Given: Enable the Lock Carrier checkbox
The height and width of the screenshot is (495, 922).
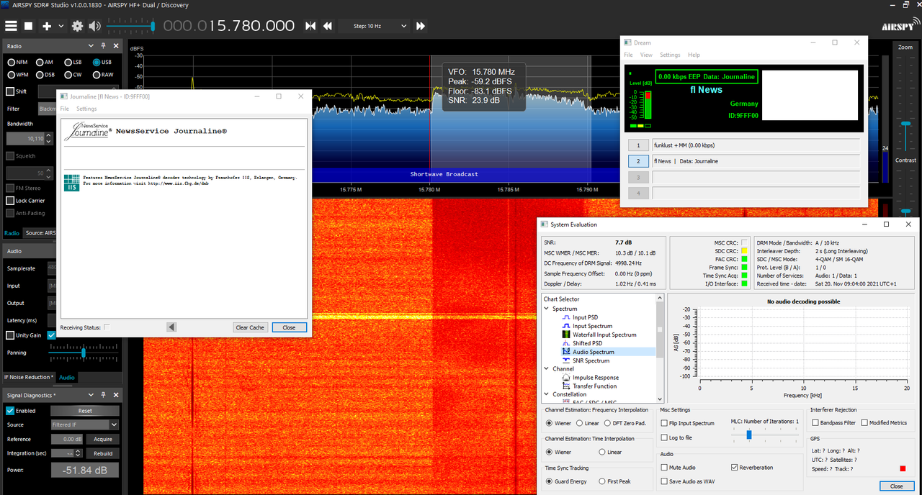Looking at the screenshot, I should pos(26,201).
